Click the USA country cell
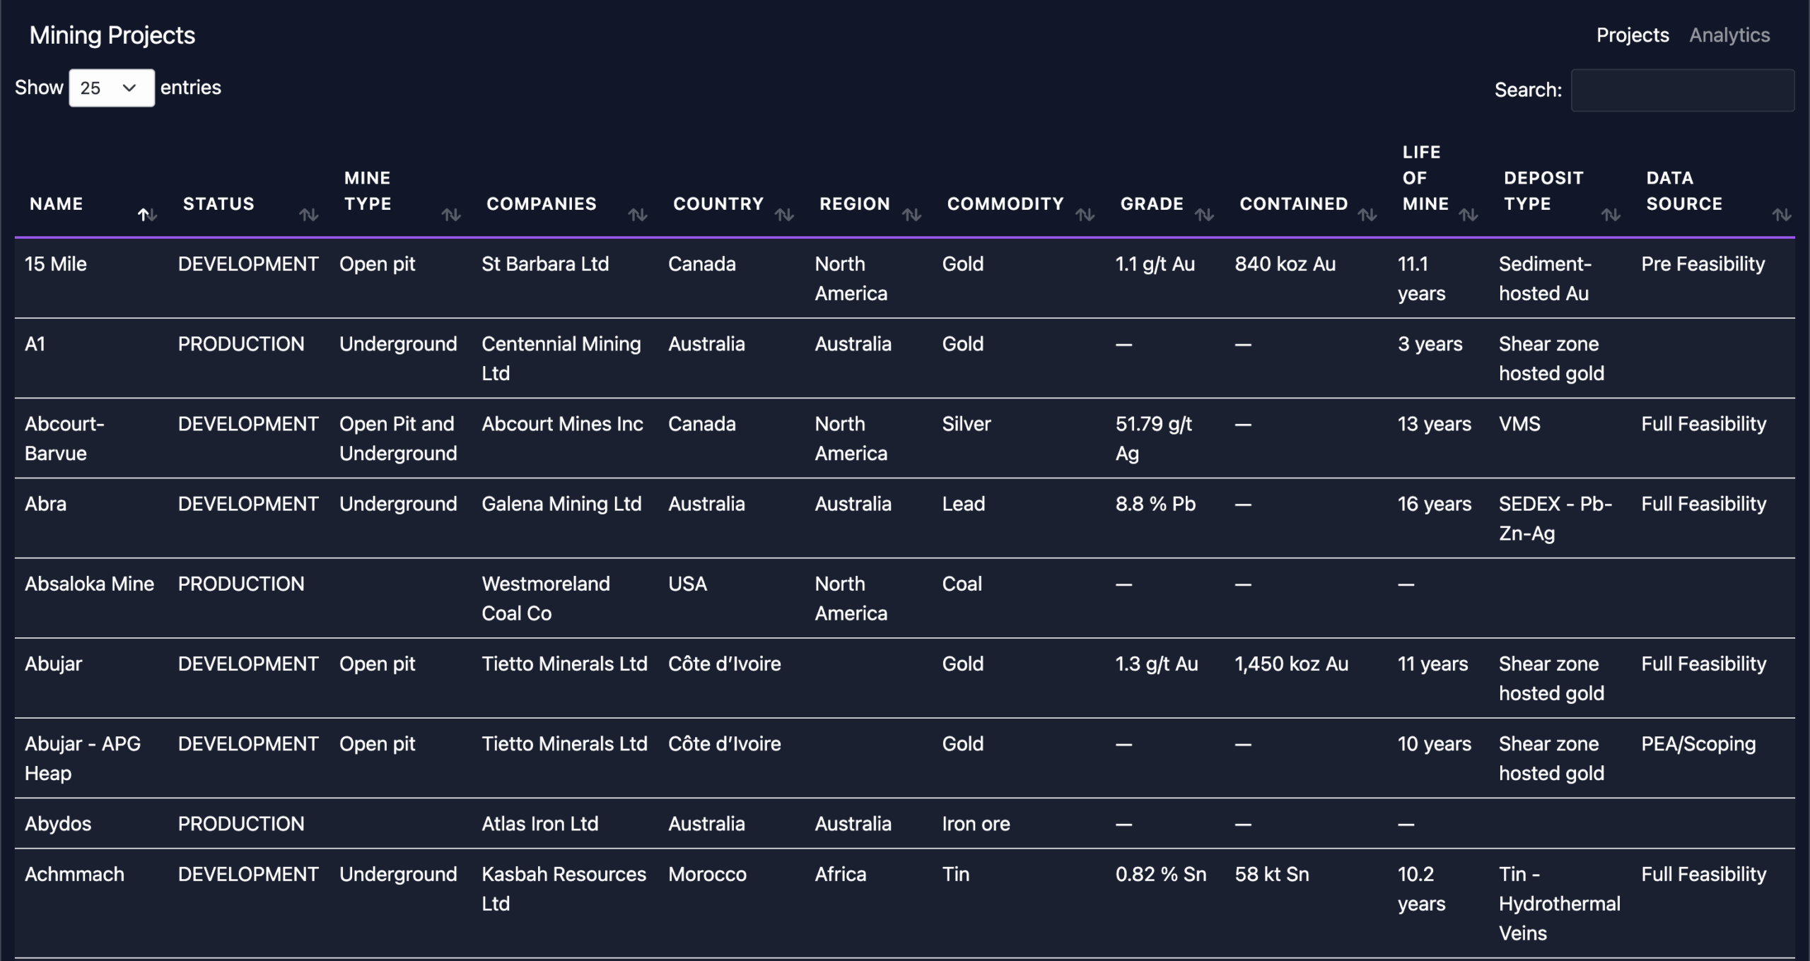Viewport: 1810px width, 961px height. pos(688,584)
